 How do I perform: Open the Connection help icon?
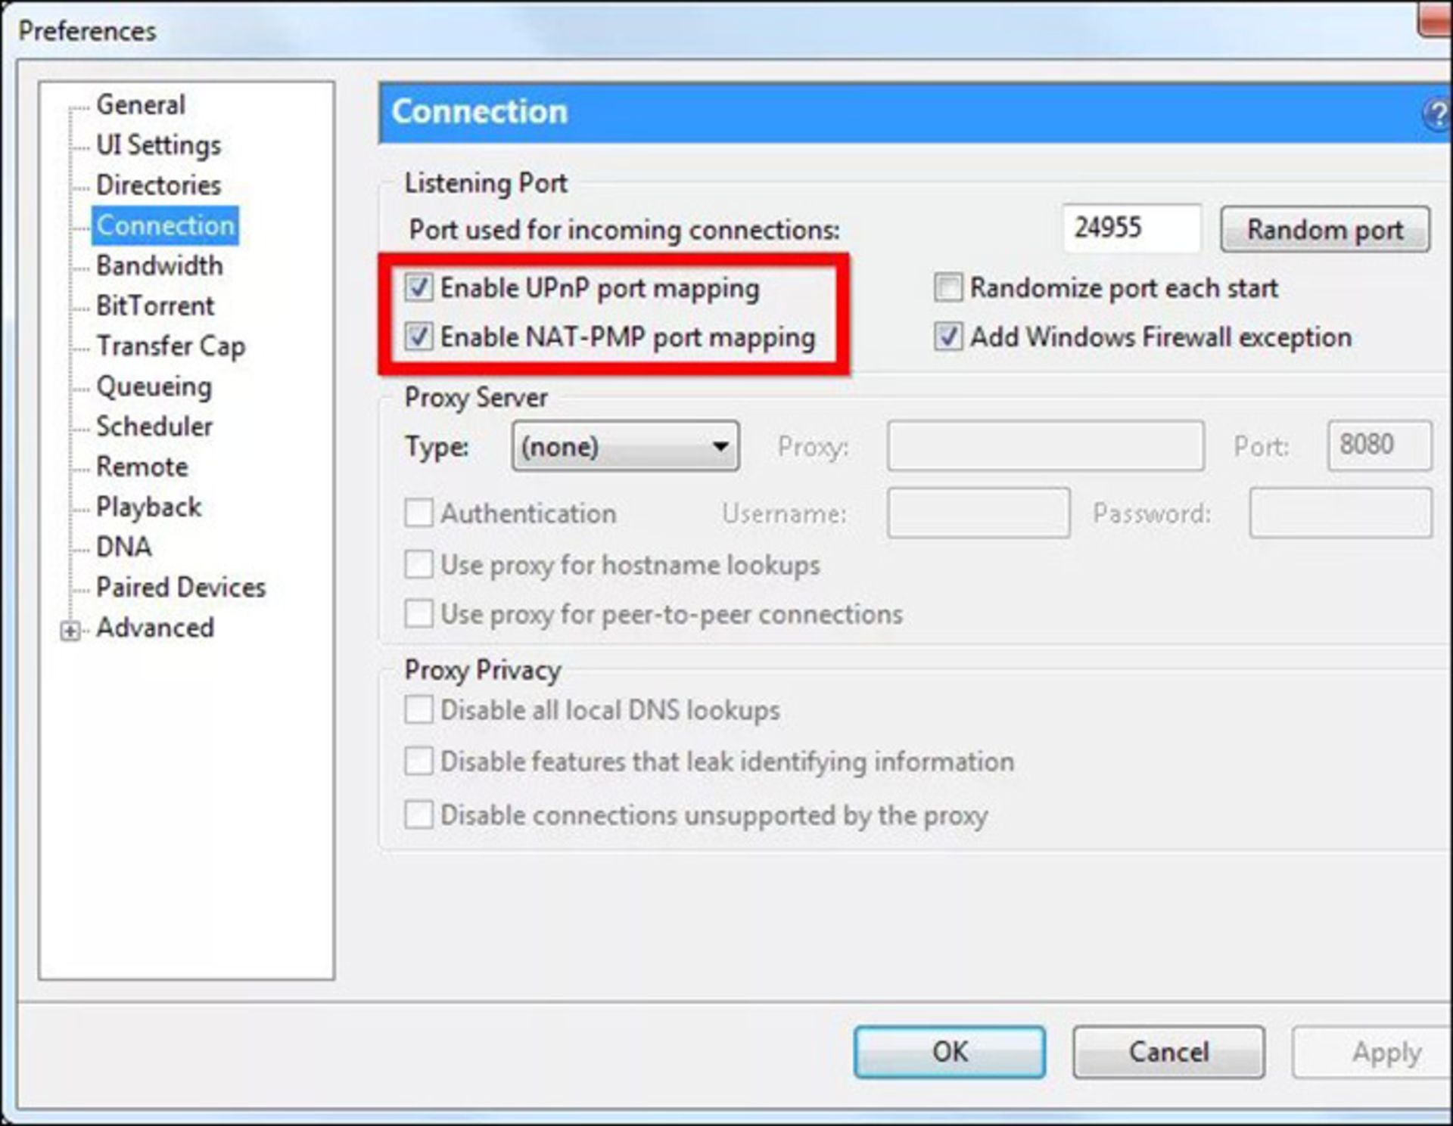pyautogui.click(x=1436, y=112)
